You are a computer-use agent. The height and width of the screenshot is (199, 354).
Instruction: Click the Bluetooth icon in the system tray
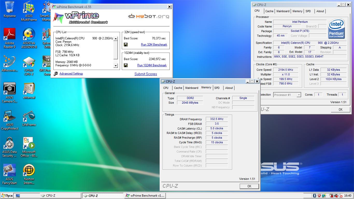pos(315,196)
